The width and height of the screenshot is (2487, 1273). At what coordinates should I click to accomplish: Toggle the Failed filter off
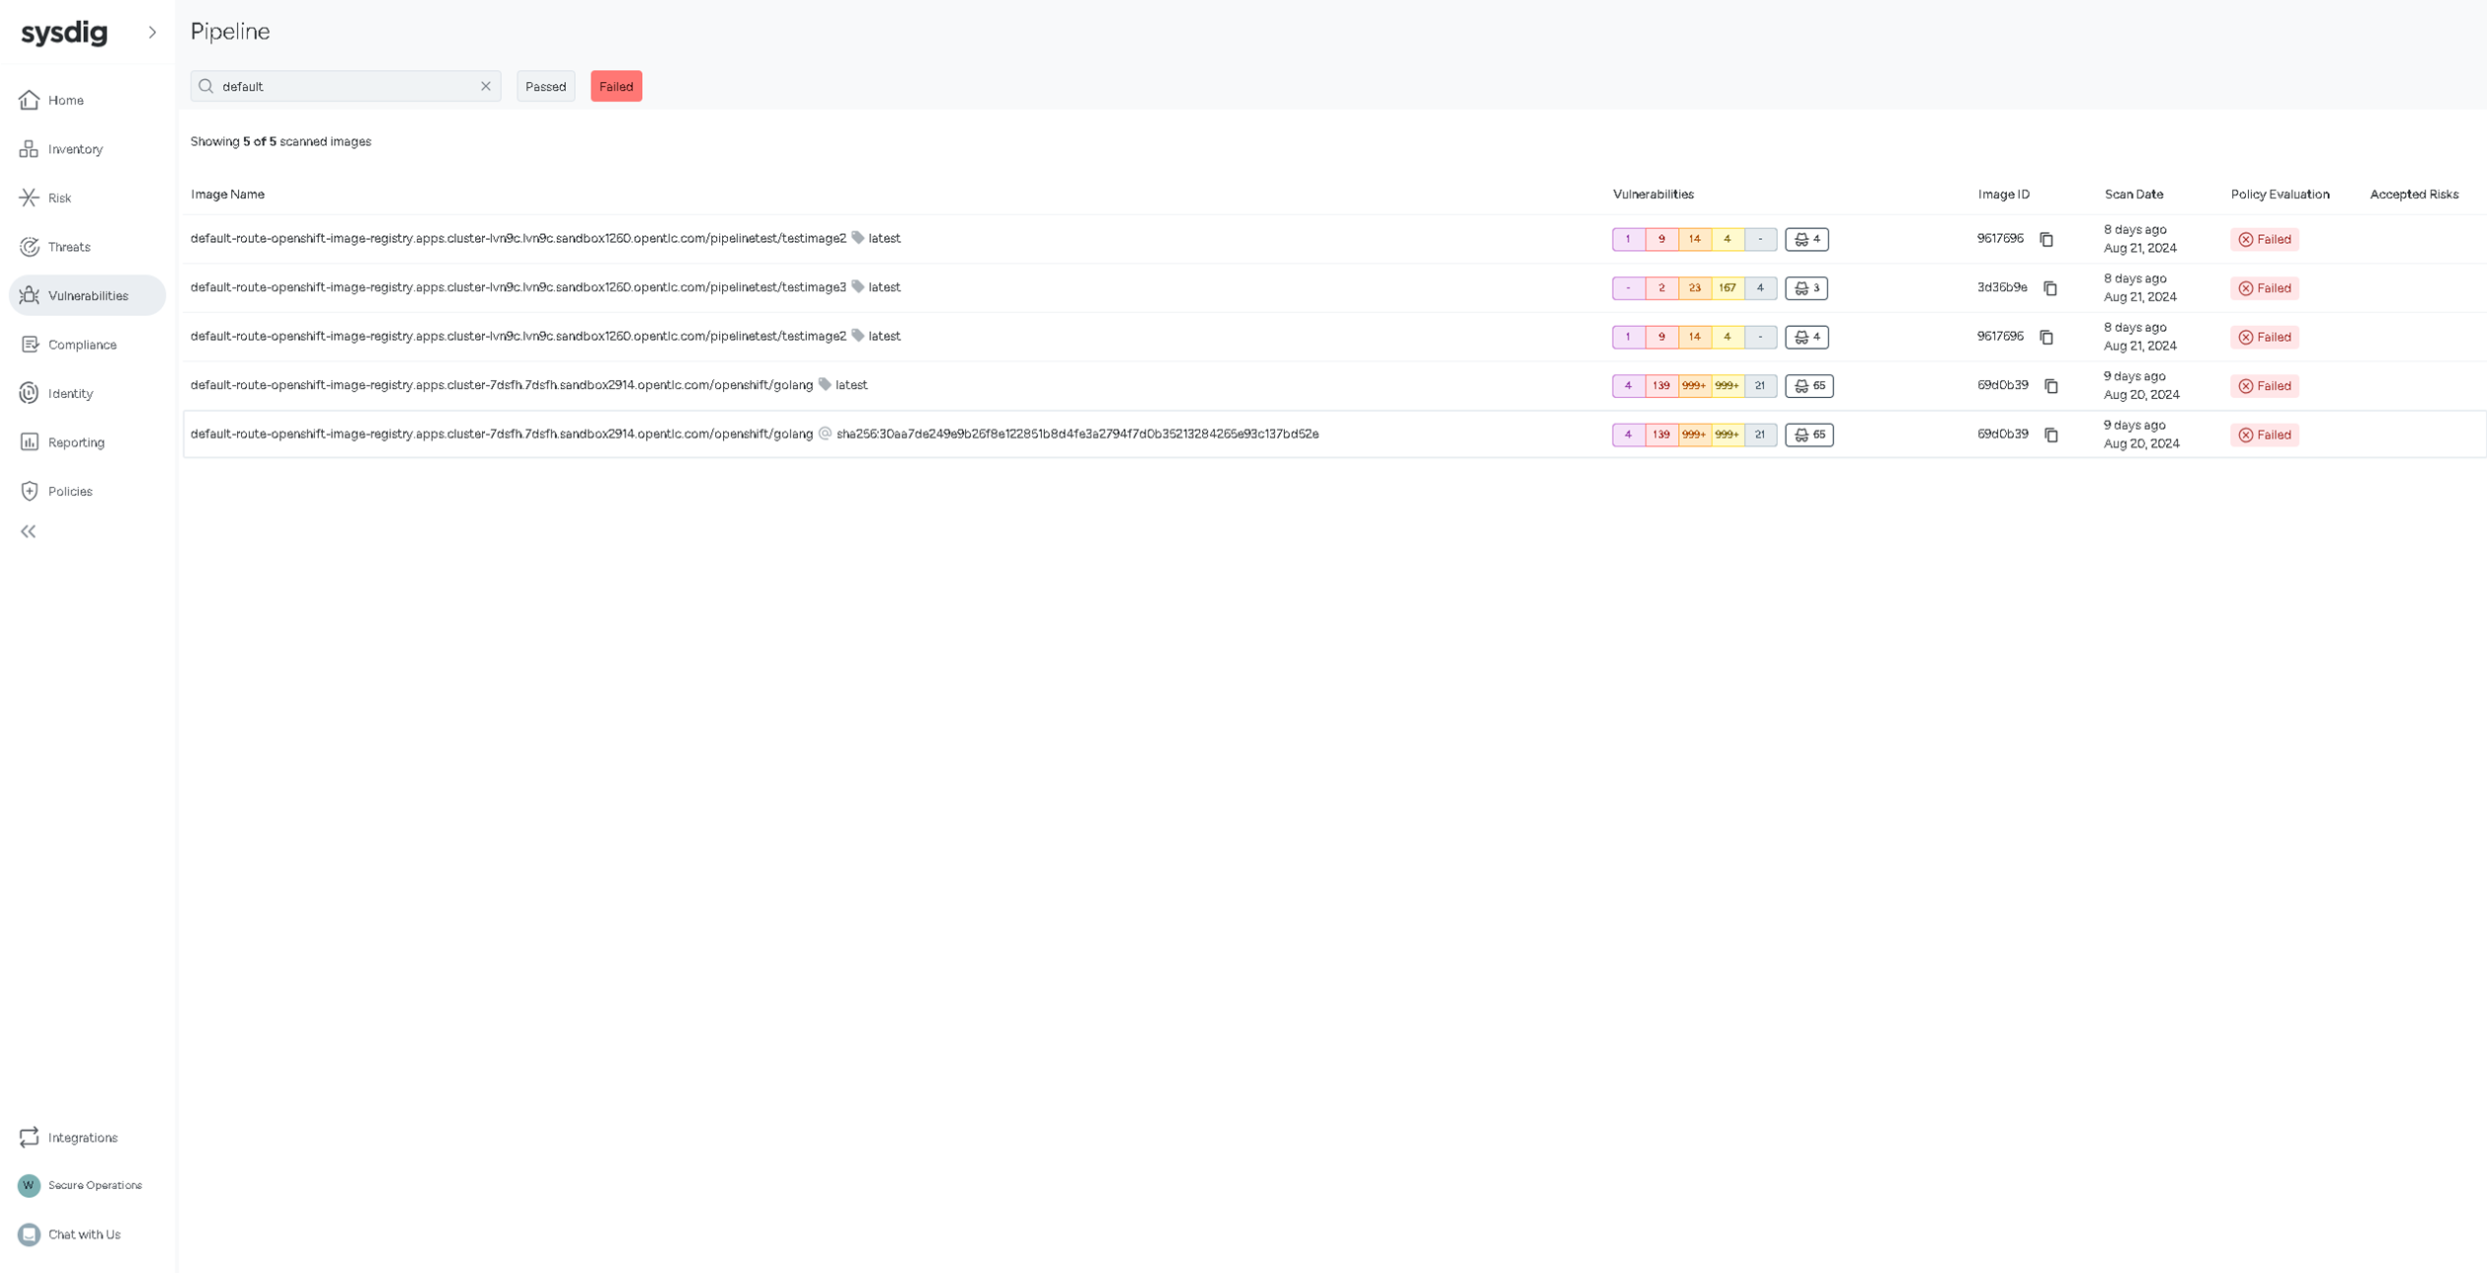pyautogui.click(x=615, y=86)
